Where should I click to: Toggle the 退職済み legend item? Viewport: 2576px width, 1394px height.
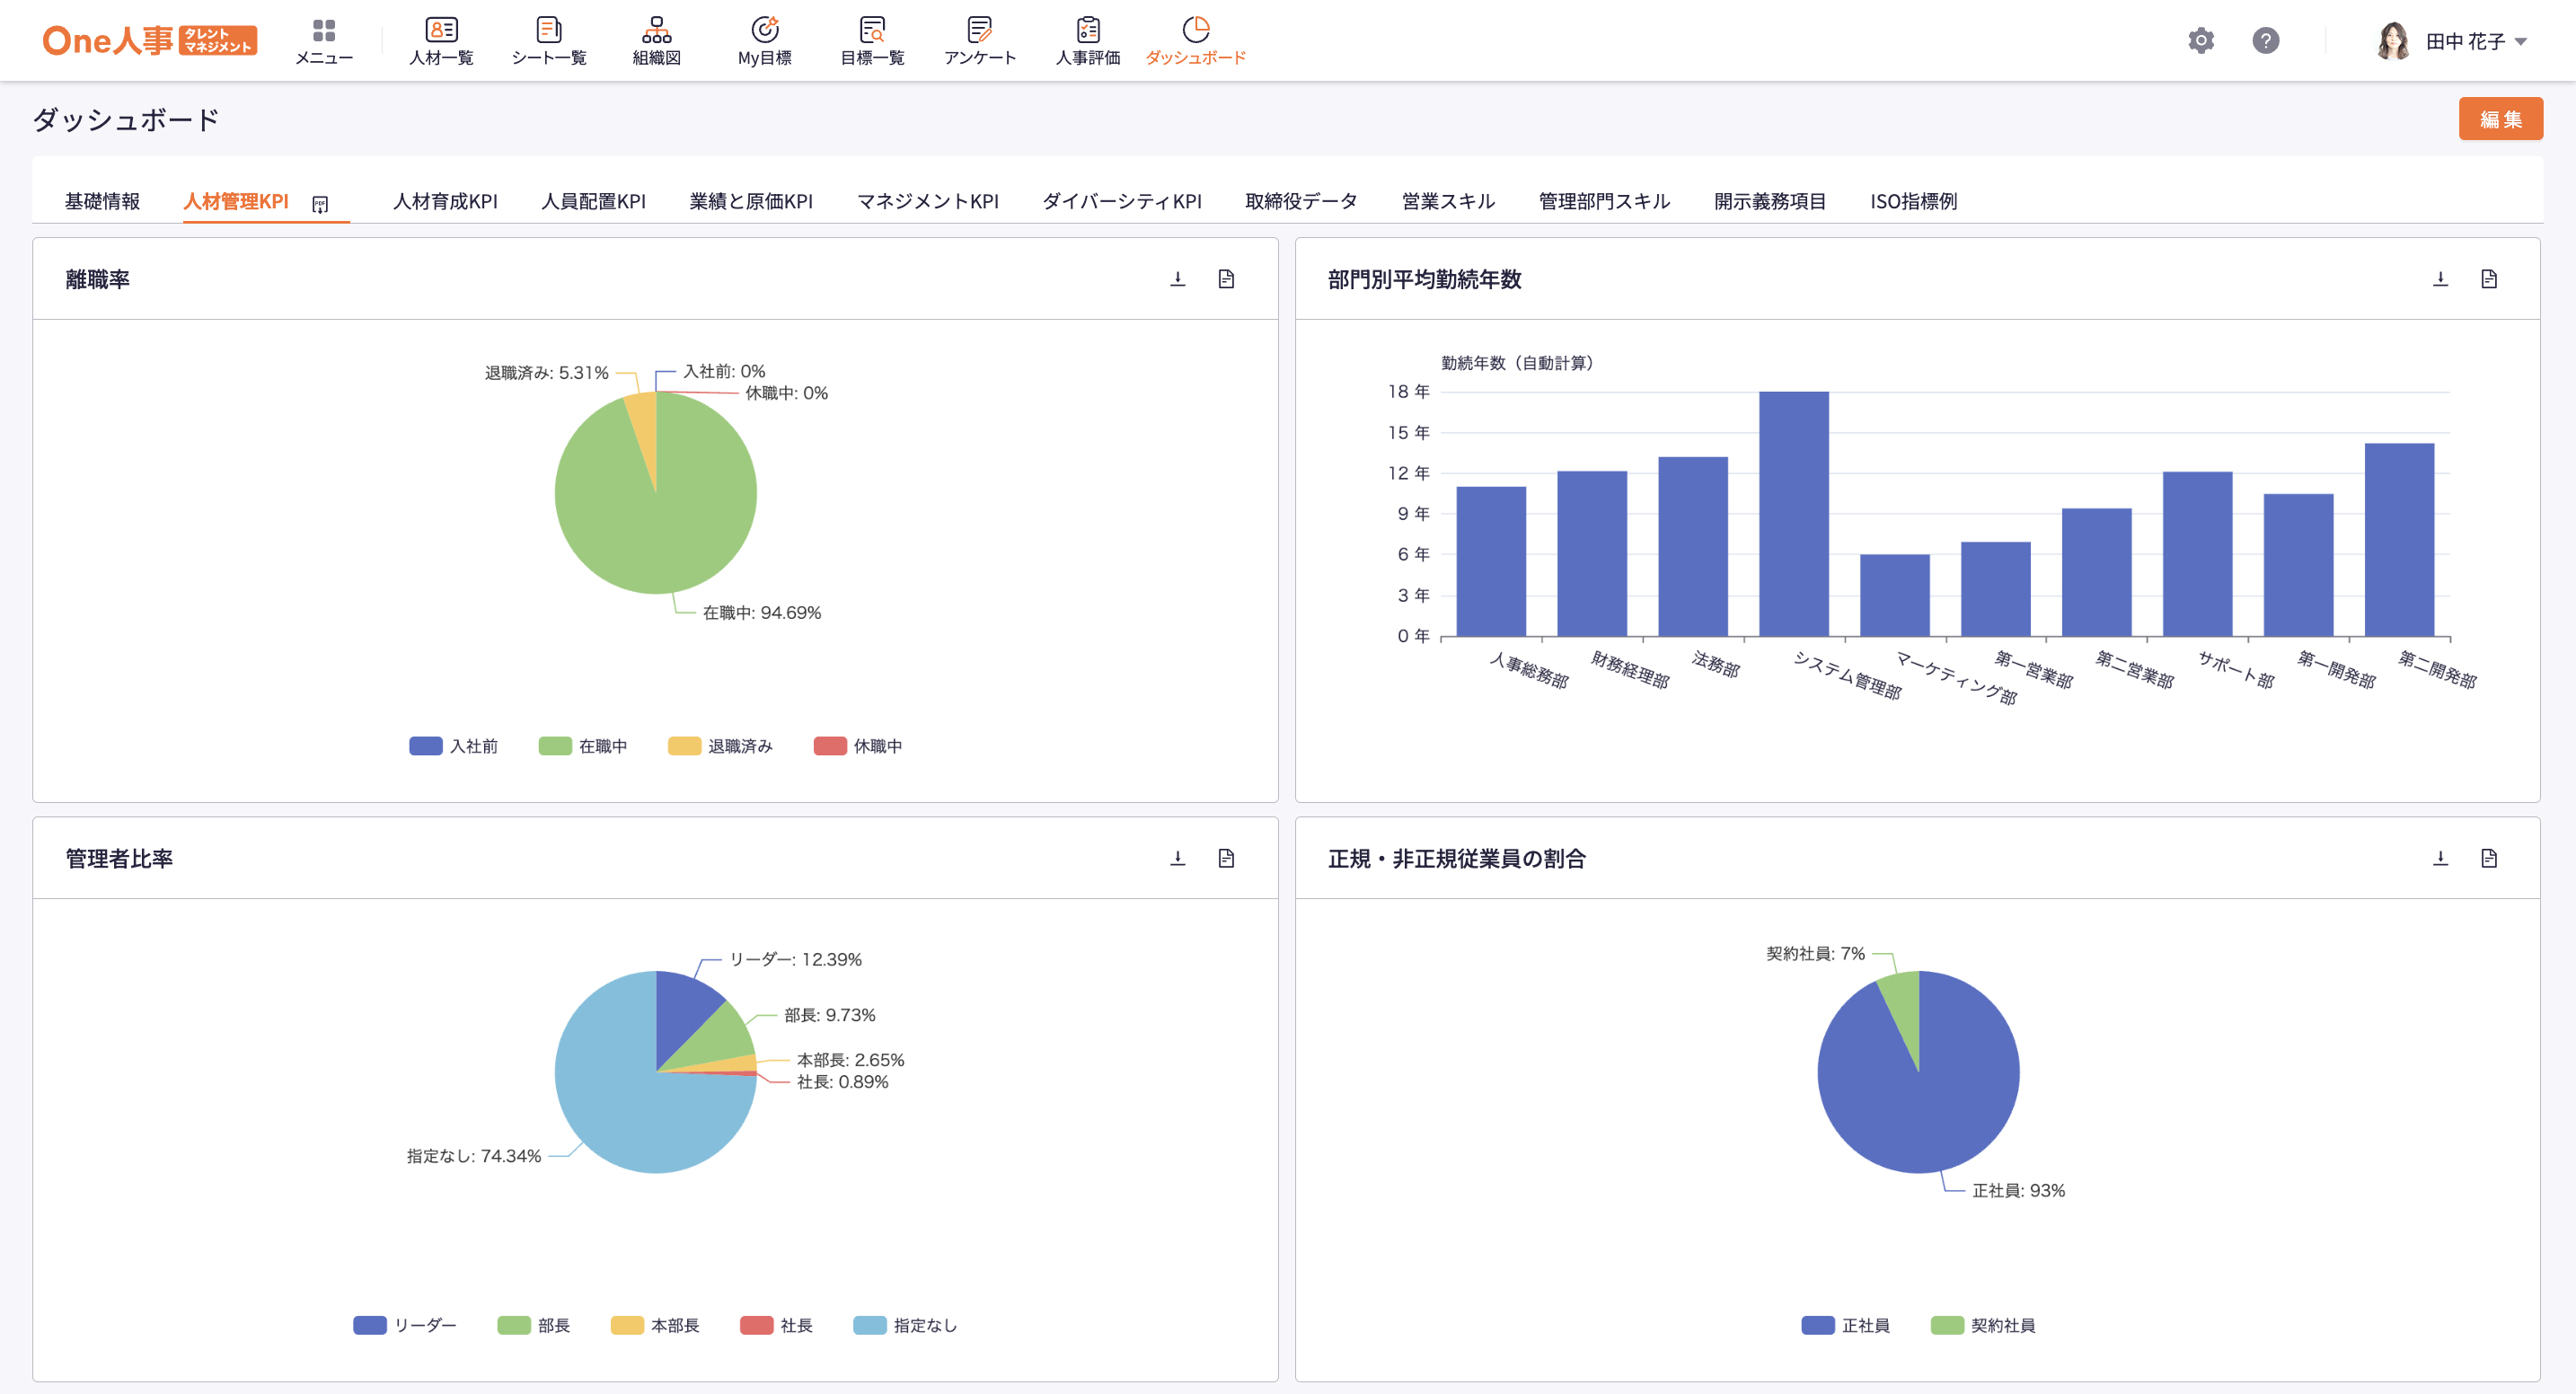720,746
